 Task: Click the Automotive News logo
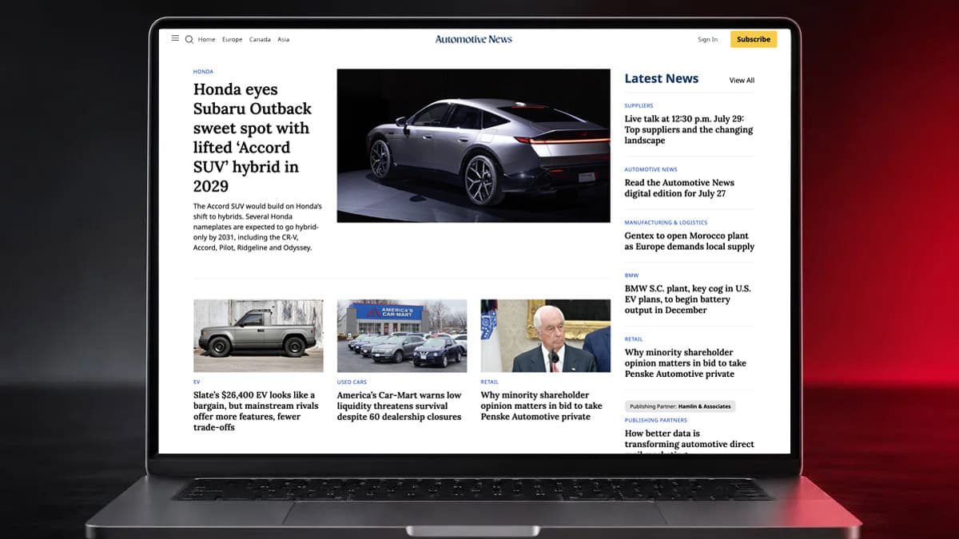[474, 39]
